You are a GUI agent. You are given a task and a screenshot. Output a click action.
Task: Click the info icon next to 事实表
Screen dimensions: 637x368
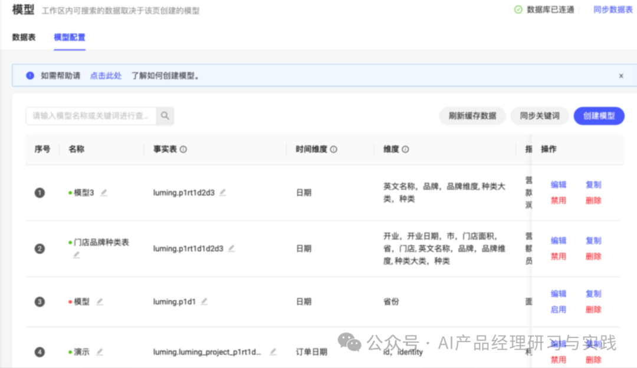183,150
